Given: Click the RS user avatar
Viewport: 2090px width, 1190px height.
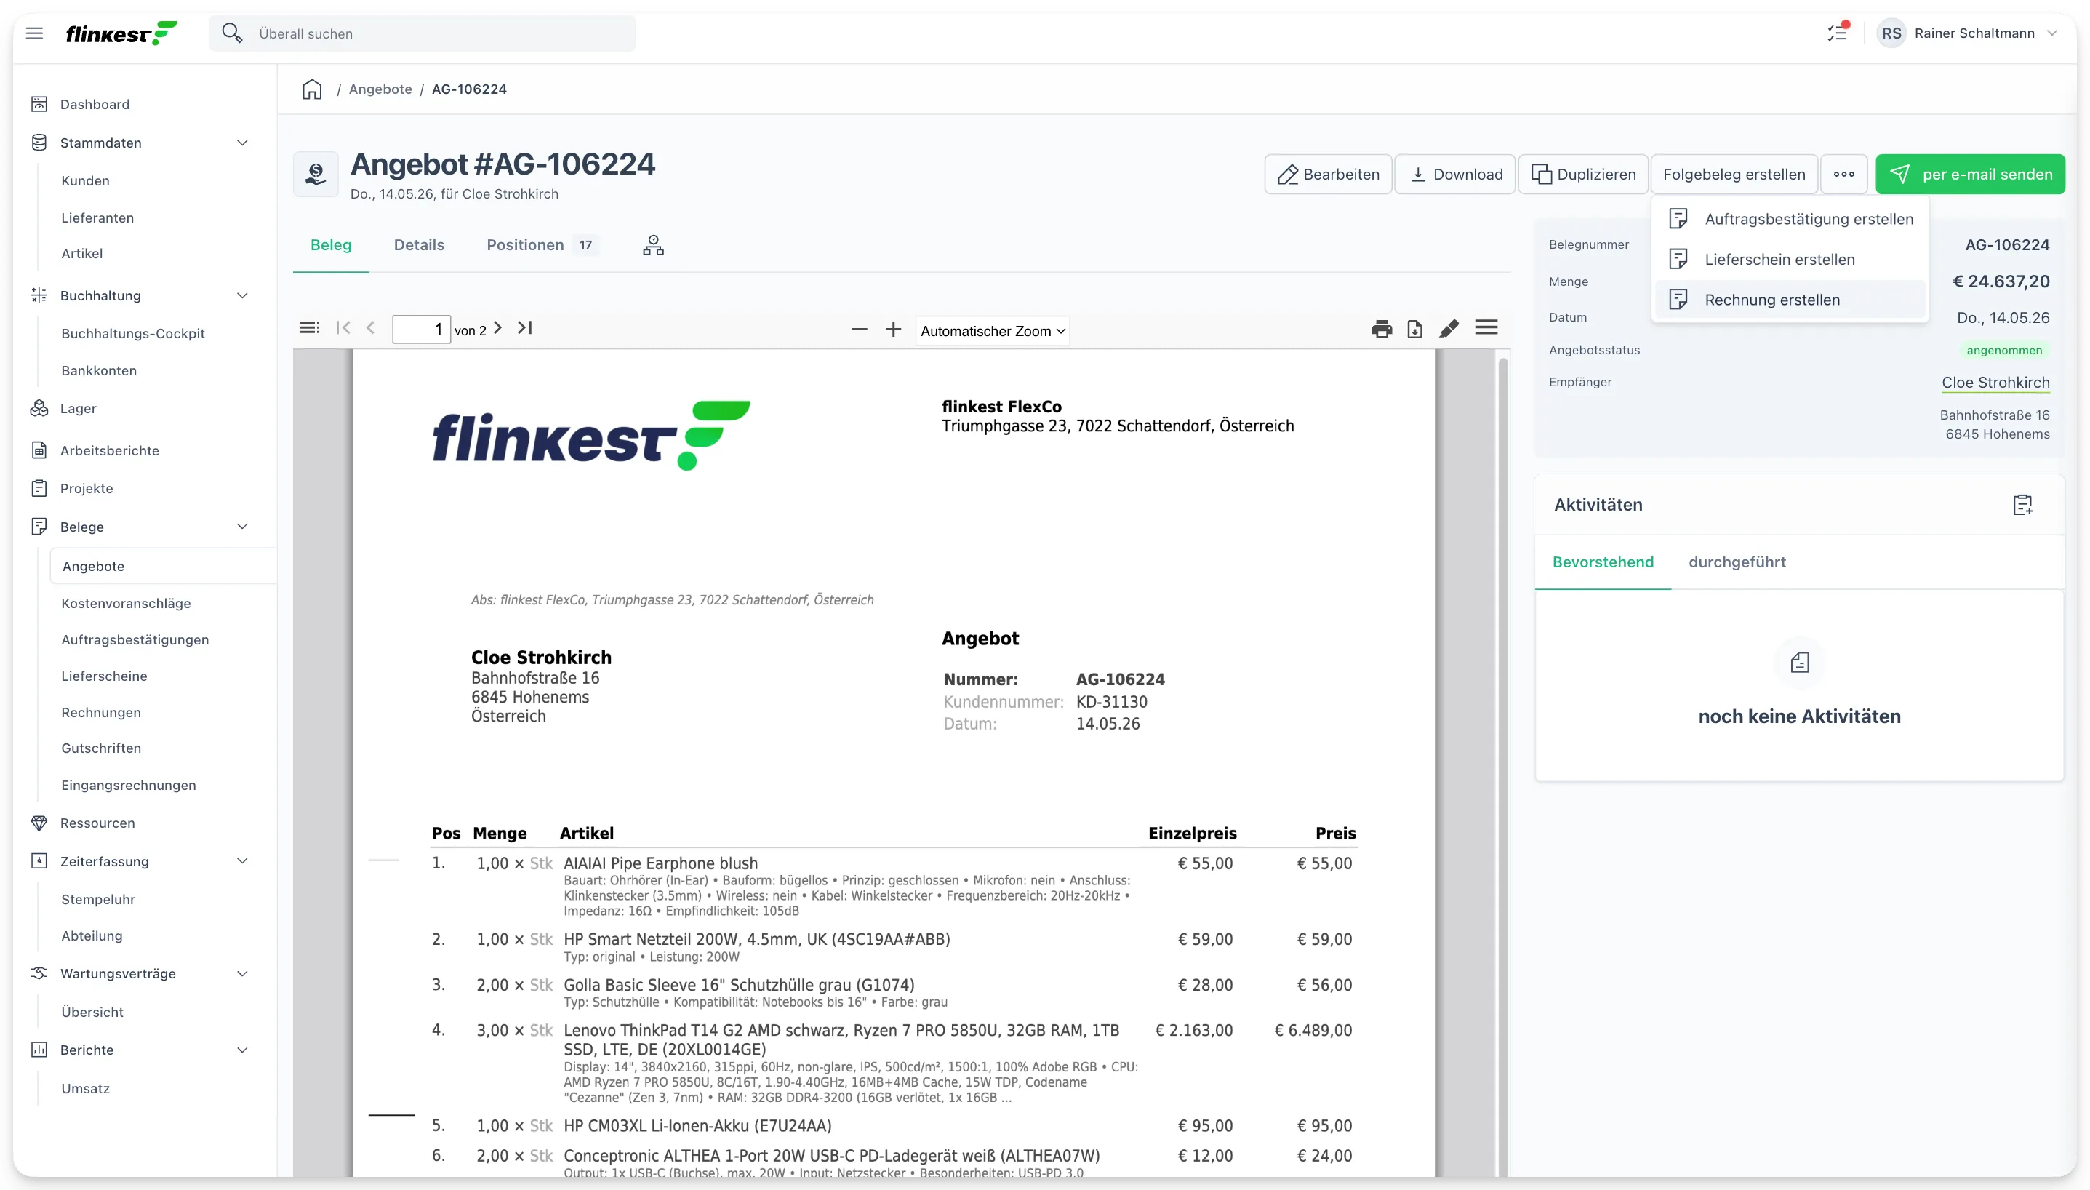Looking at the screenshot, I should [1891, 33].
